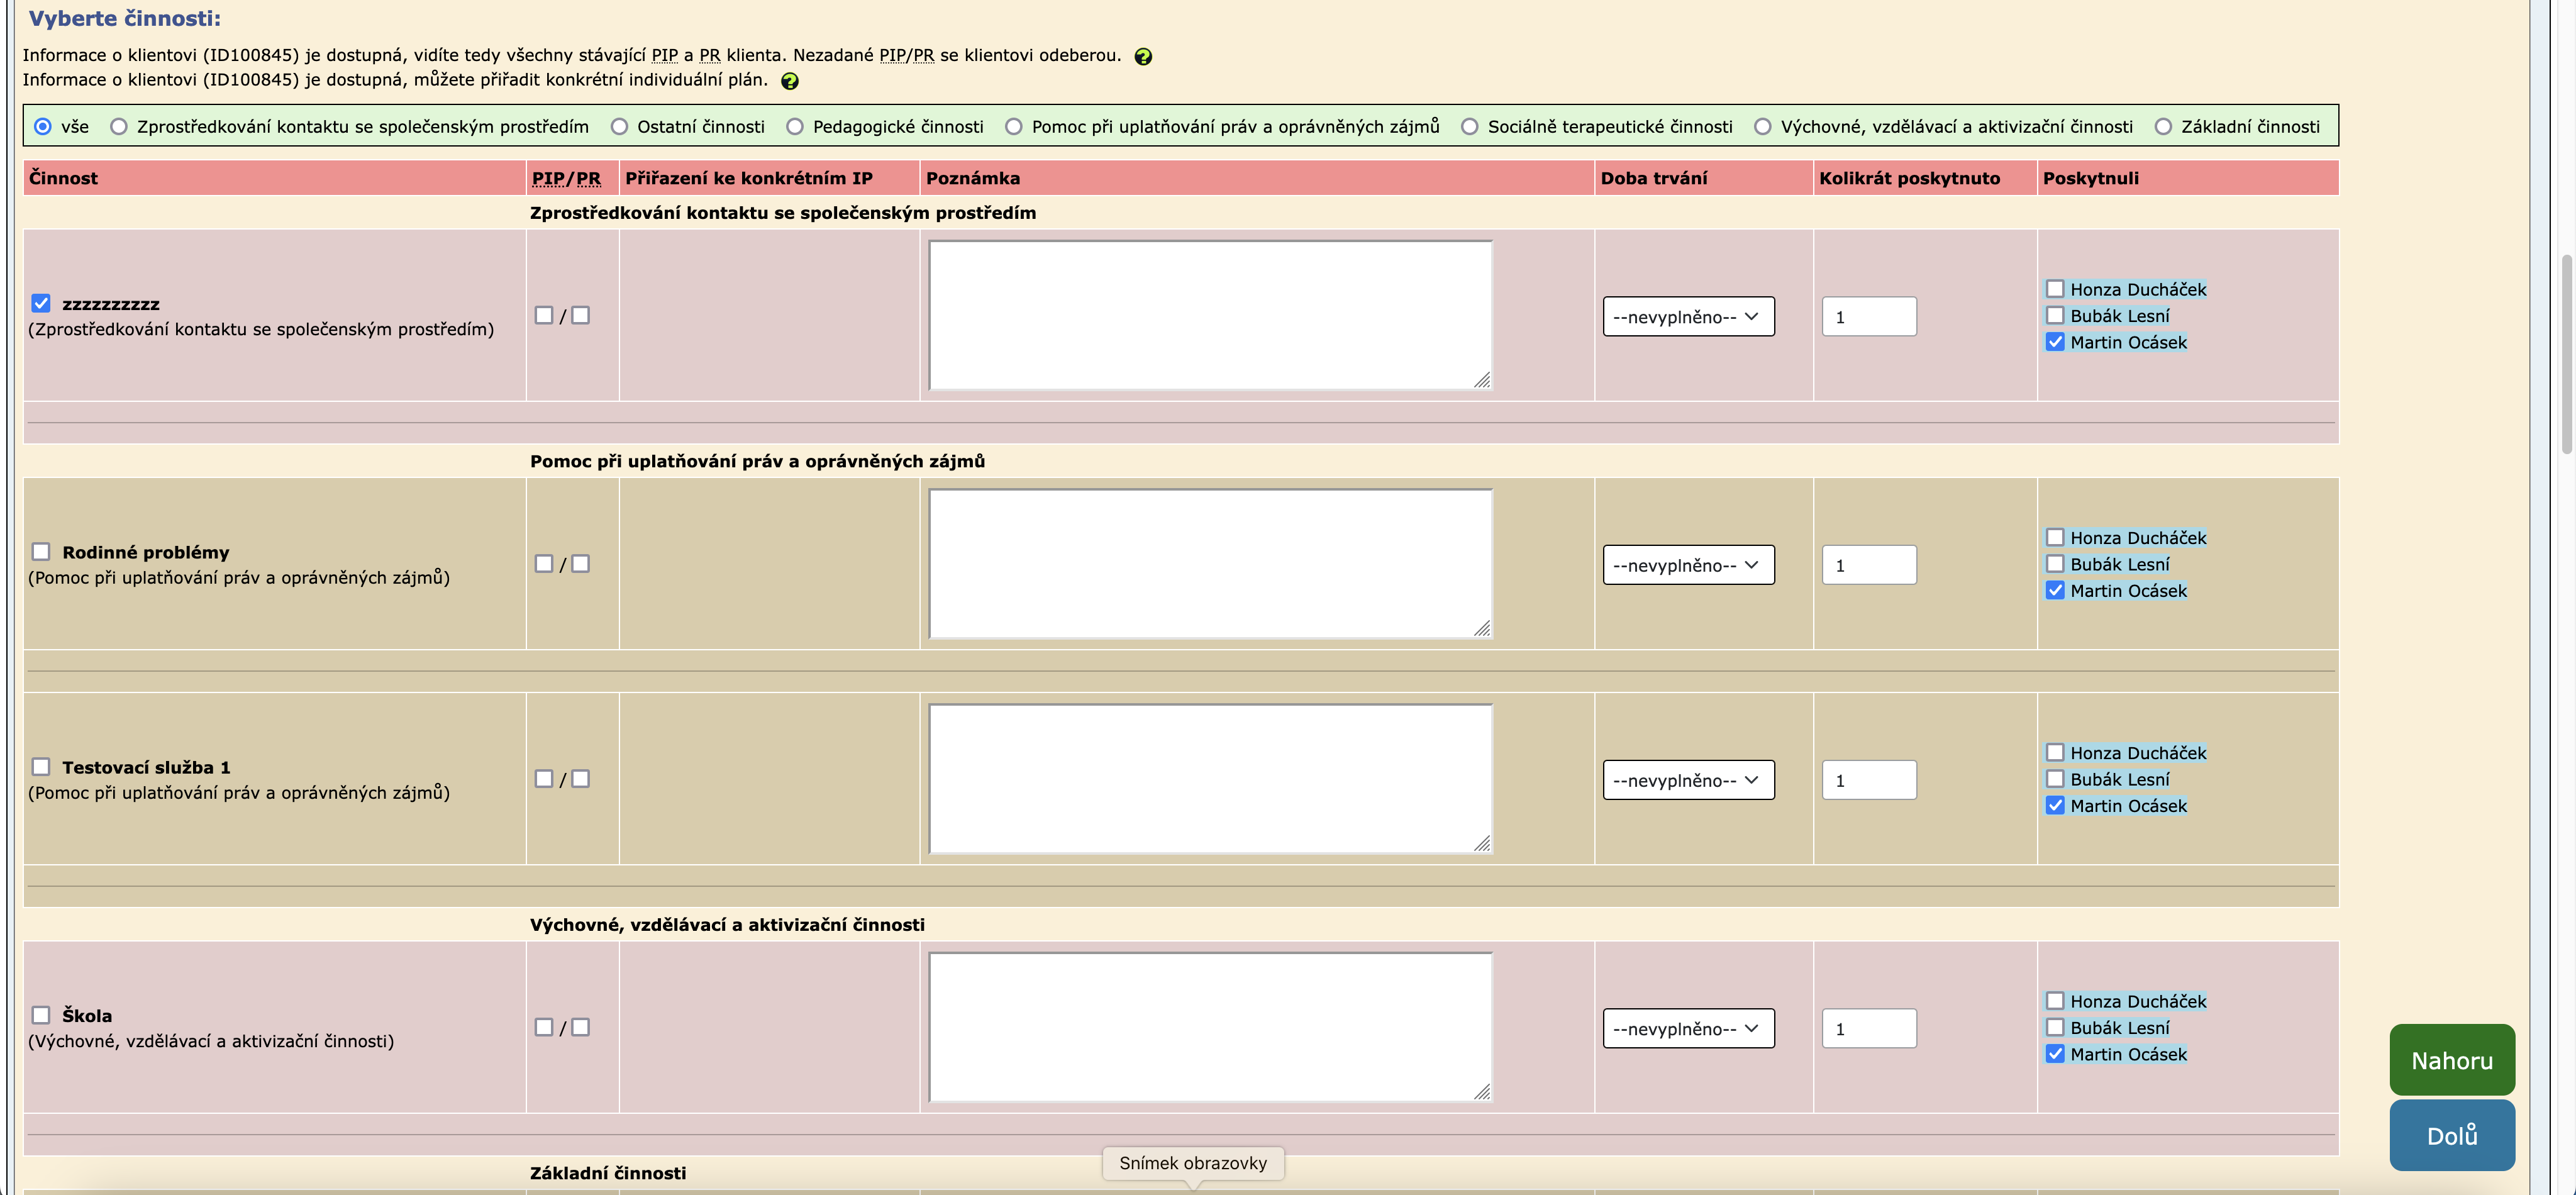
Task: Open duration dropdown in the Škola row
Action: pos(1688,1029)
